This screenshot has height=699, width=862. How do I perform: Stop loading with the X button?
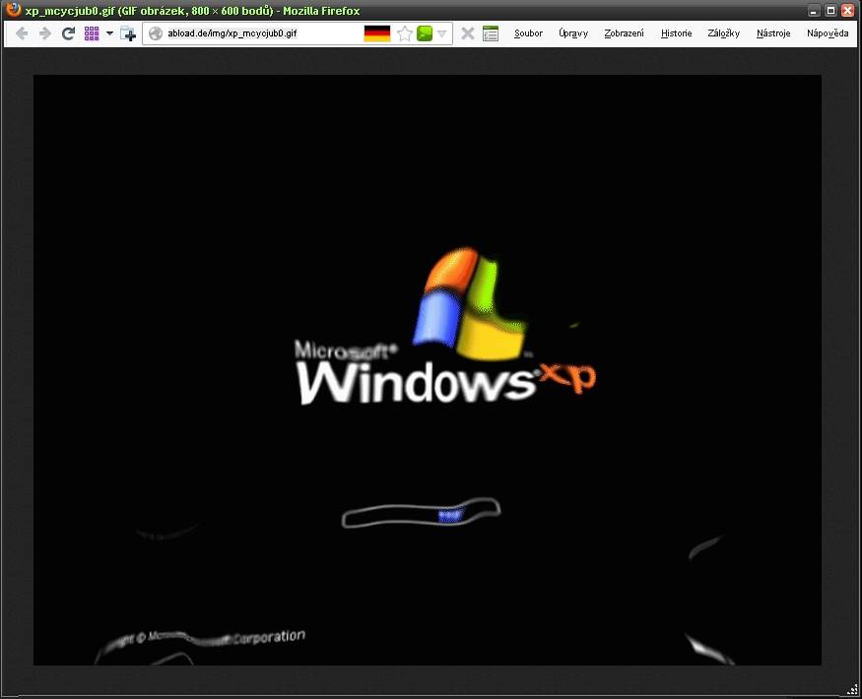(468, 33)
